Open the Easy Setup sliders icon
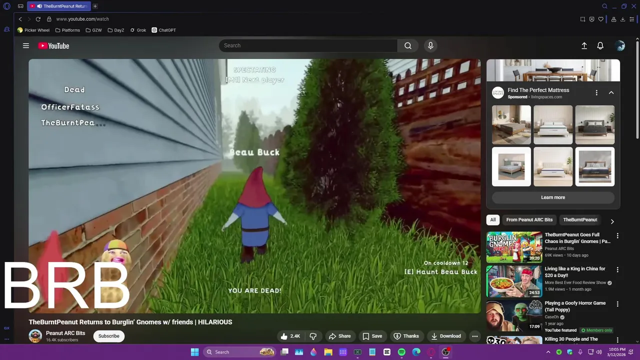Image resolution: width=640 pixels, height=360 pixels. click(x=632, y=19)
